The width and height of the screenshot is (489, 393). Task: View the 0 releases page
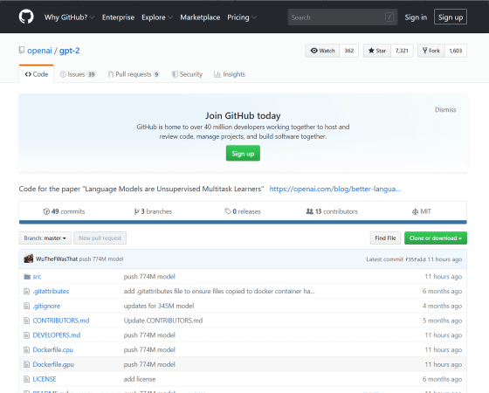pos(243,211)
